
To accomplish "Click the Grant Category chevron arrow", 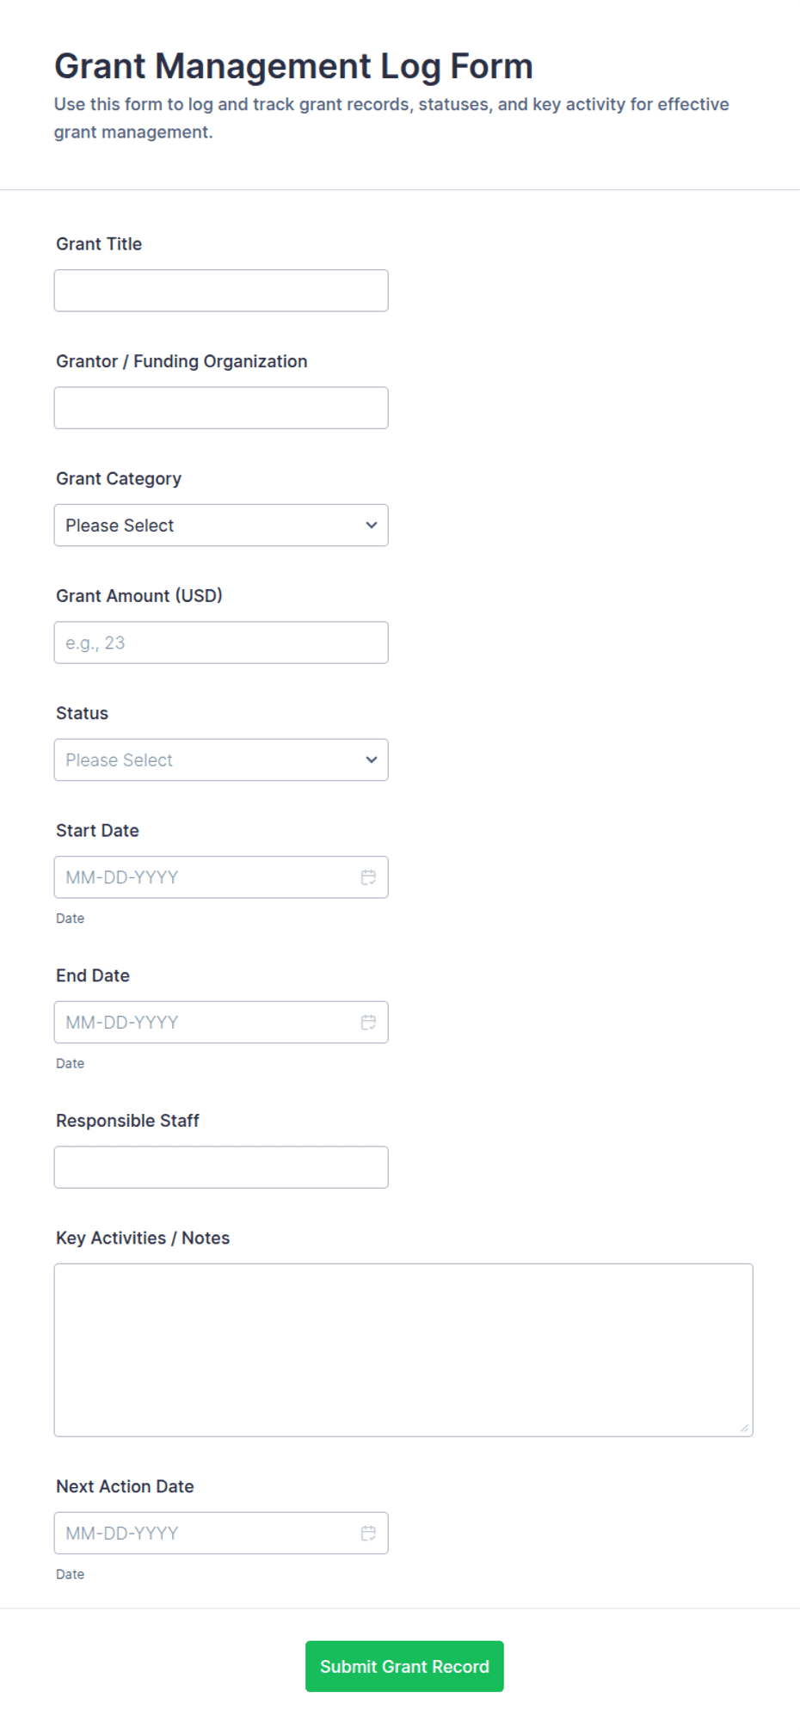I will pos(372,526).
